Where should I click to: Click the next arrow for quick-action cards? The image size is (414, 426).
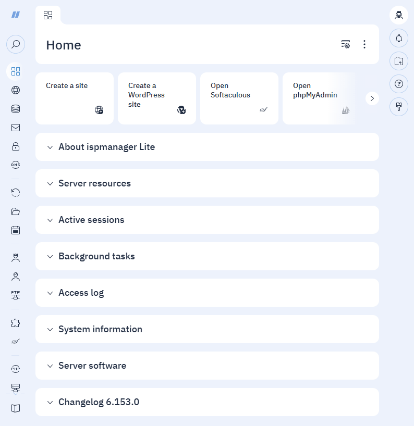coord(372,98)
